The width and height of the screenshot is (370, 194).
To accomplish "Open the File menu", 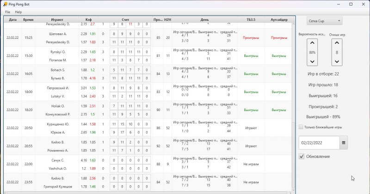I will pos(7,12).
